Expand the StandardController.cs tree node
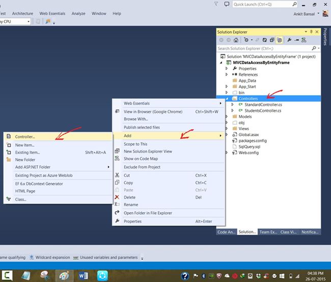Screen dimensions: 331x282 click(233, 104)
